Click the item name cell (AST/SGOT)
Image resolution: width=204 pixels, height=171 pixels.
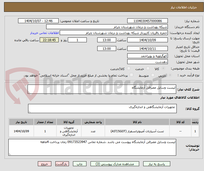(x=137, y=131)
